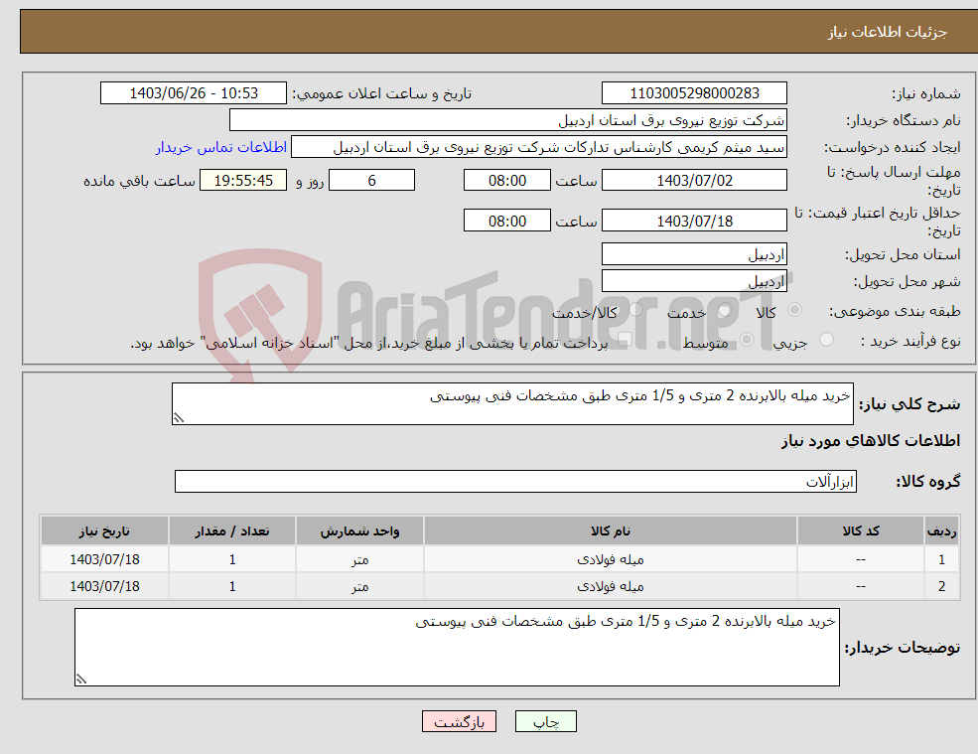Click the نام کالا column header
The height and width of the screenshot is (754, 978).
point(610,530)
